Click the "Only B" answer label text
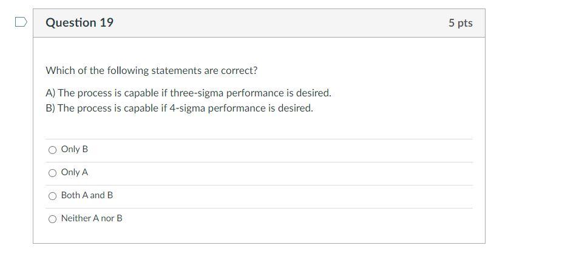Viewport: 579px width, 274px height. [x=75, y=149]
